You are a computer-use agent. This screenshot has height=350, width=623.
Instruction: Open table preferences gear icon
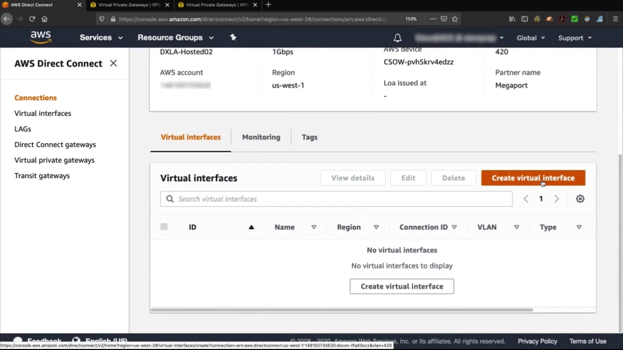coord(580,199)
